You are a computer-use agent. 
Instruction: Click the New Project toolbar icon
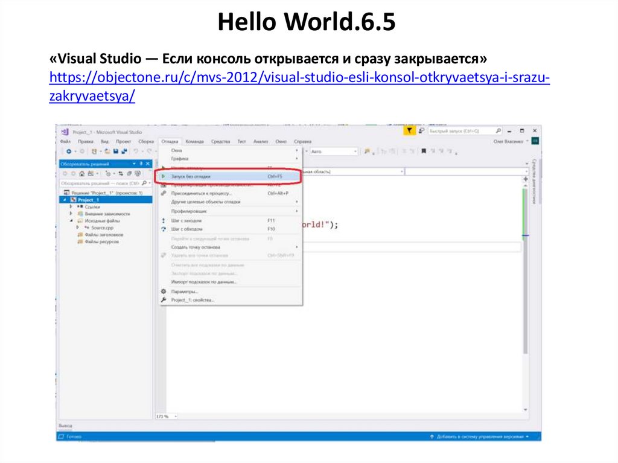pyautogui.click(x=94, y=152)
